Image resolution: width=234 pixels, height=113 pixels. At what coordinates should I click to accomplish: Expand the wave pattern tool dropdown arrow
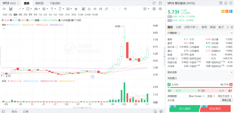pyautogui.click(x=39, y=9)
